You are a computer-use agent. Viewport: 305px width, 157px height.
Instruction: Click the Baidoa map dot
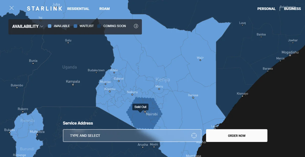[x=261, y=37]
